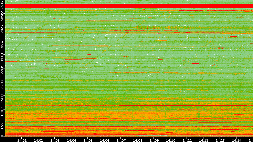This screenshot has height=142, width=253.
Task: Click the 39321 vertical axis label
Action: 2,57
